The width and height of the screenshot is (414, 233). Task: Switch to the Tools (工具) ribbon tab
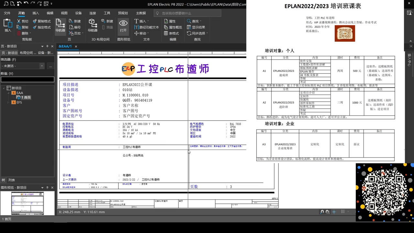[x=107, y=13]
